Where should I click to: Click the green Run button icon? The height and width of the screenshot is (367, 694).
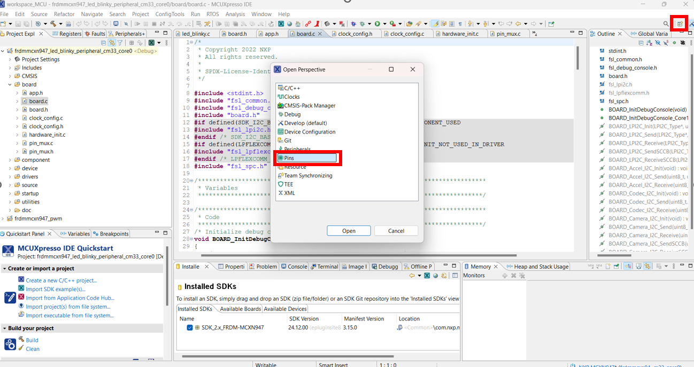pos(377,24)
